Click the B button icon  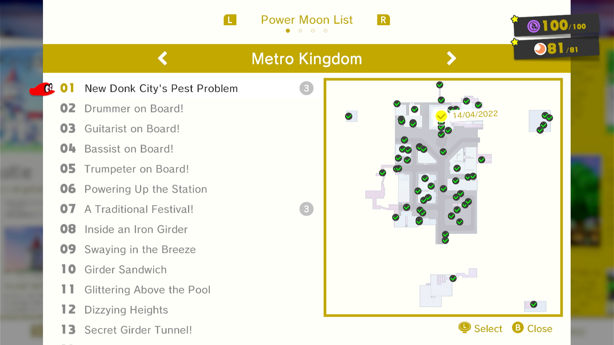pyautogui.click(x=518, y=328)
